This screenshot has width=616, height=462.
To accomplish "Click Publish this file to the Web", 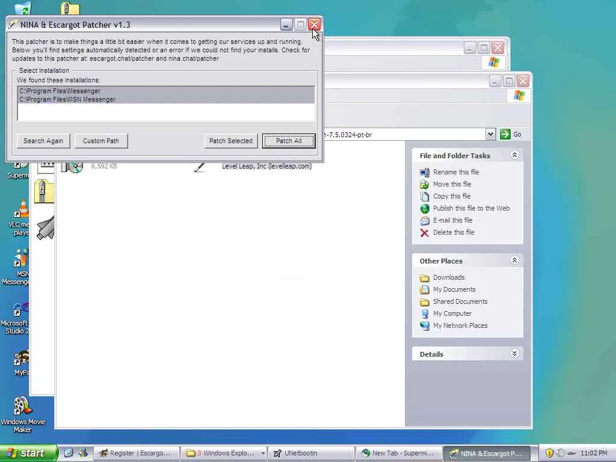I will [471, 208].
